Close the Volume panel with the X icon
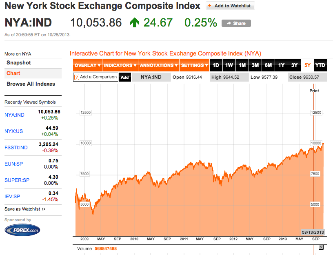 pos(321,248)
